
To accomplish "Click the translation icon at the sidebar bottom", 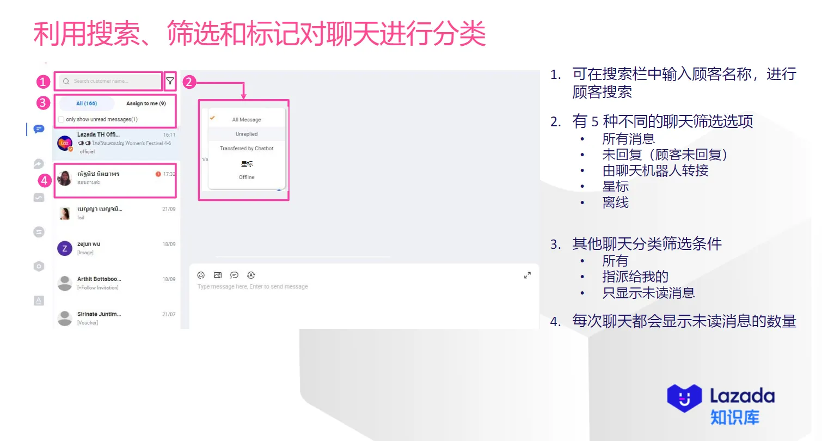I will point(38,300).
